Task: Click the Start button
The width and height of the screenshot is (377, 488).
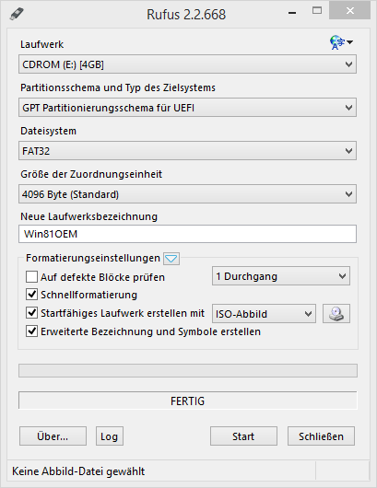Action: pos(243,436)
